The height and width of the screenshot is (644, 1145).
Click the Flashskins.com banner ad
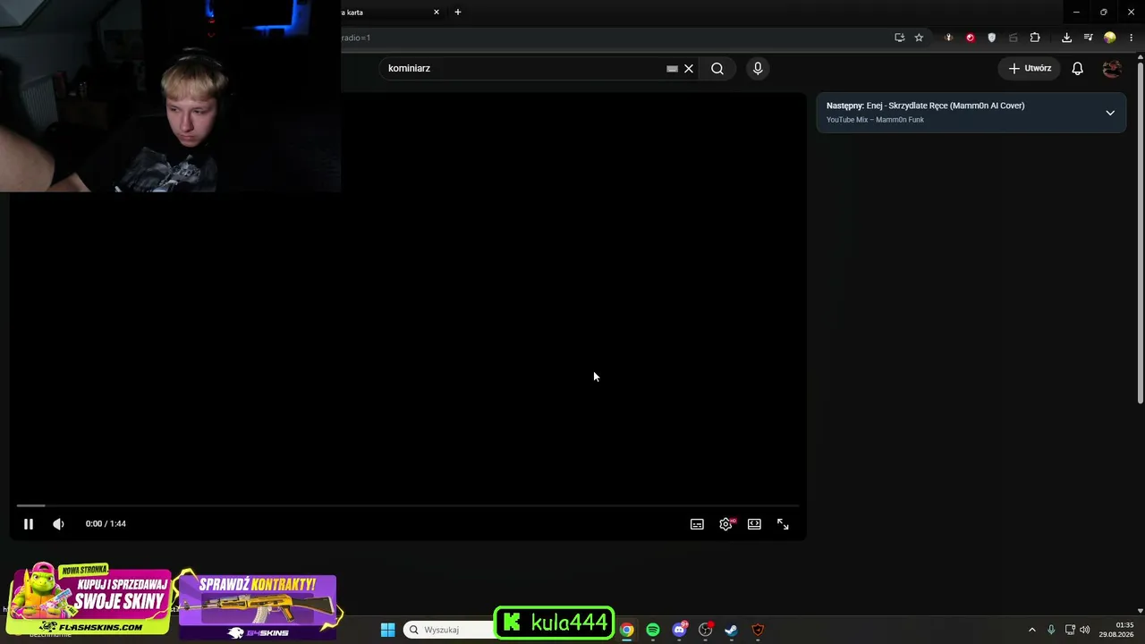[x=89, y=600]
